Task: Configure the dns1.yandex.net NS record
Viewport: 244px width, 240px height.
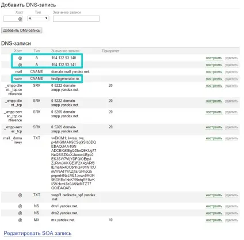Action: click(214, 206)
